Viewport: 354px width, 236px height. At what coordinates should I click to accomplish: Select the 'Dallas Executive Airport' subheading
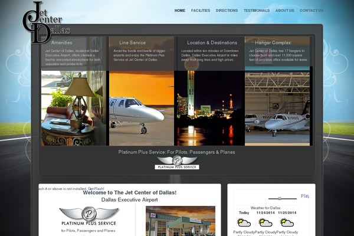pos(130,200)
